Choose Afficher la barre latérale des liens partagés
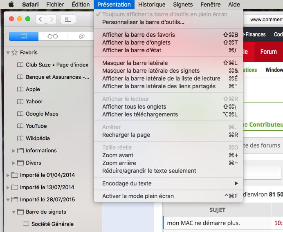 [168, 86]
